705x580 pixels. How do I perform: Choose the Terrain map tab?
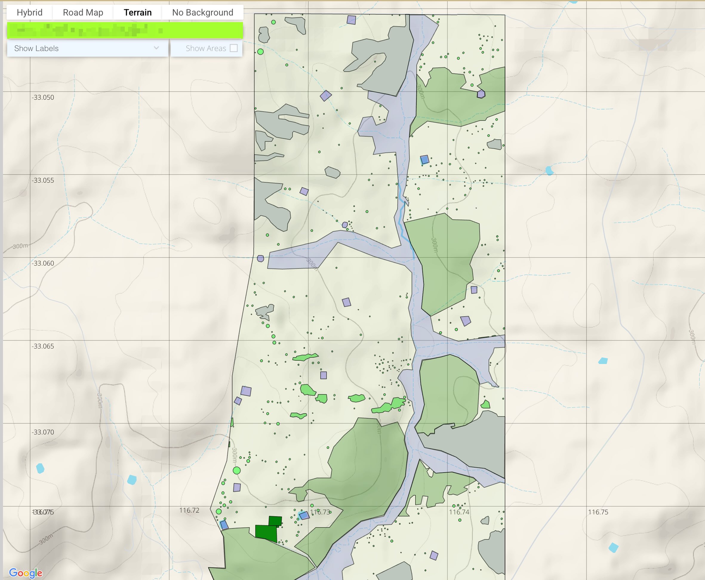pyautogui.click(x=137, y=12)
